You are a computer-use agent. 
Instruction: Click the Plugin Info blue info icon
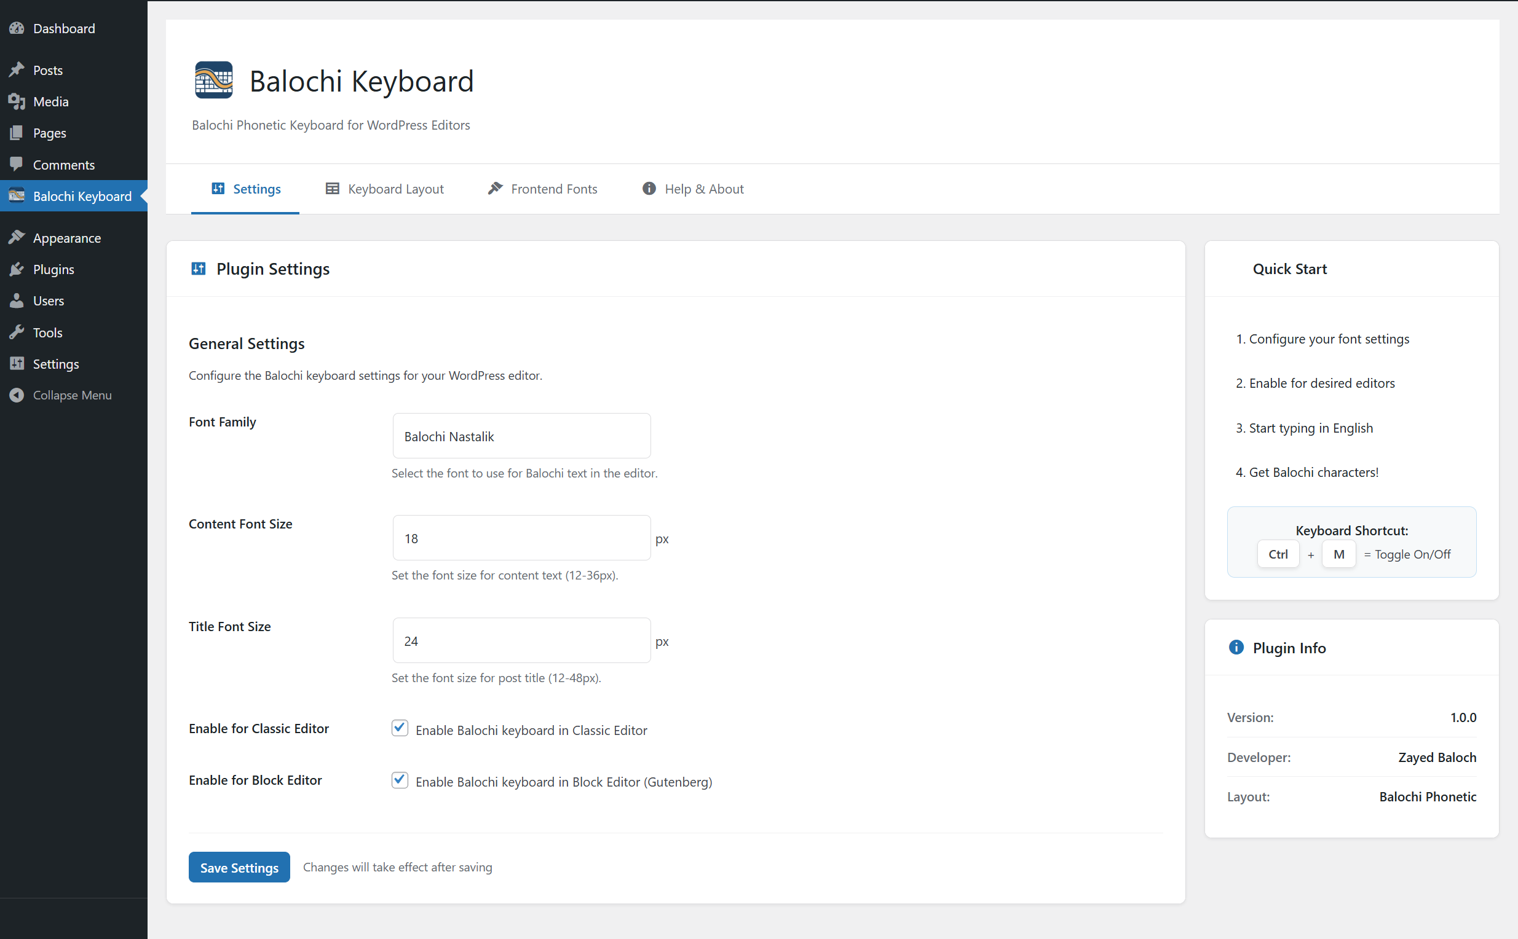[x=1236, y=647]
